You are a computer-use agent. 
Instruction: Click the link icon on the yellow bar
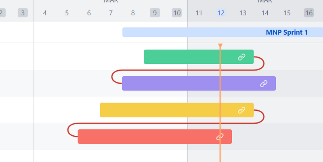click(x=241, y=110)
